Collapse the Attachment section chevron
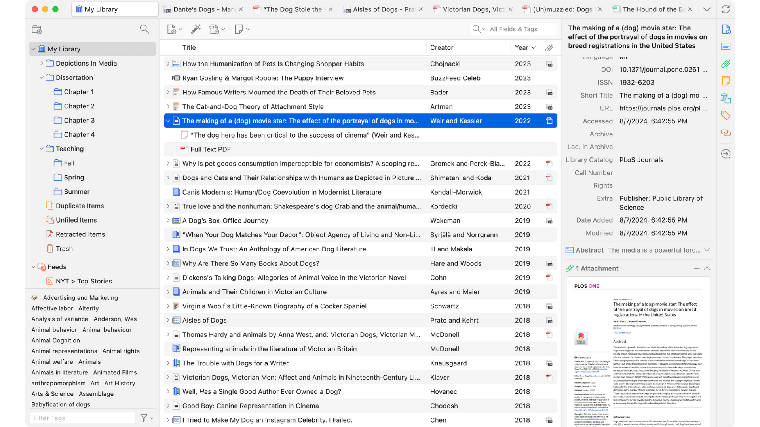760x427 pixels. (707, 268)
